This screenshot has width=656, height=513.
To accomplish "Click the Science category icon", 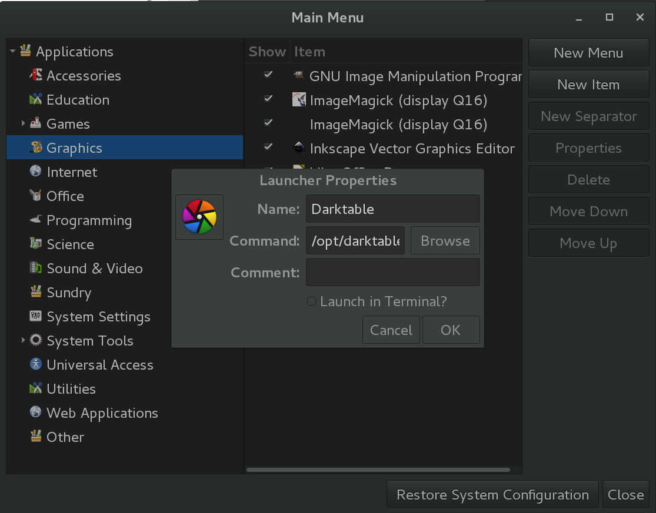I will click(36, 243).
